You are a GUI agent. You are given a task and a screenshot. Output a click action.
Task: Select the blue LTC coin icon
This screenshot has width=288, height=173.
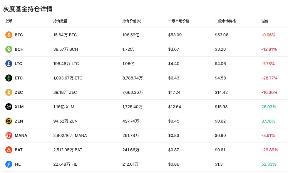9,64
